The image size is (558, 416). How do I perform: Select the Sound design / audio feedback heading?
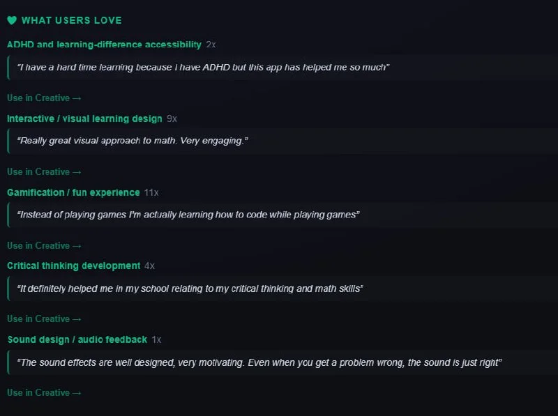pos(77,339)
